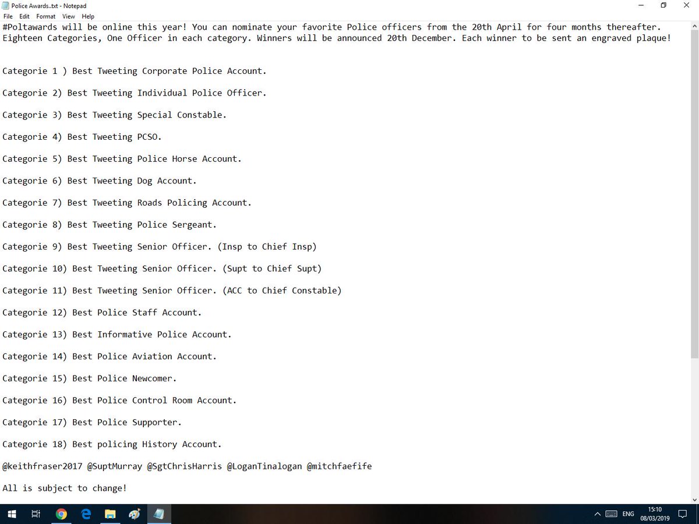Click the line 'Best Police Staff Account'
Screen dimensions: 699x524
137,313
